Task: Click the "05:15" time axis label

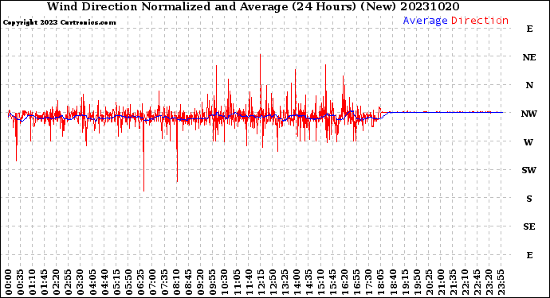Action: point(117,282)
